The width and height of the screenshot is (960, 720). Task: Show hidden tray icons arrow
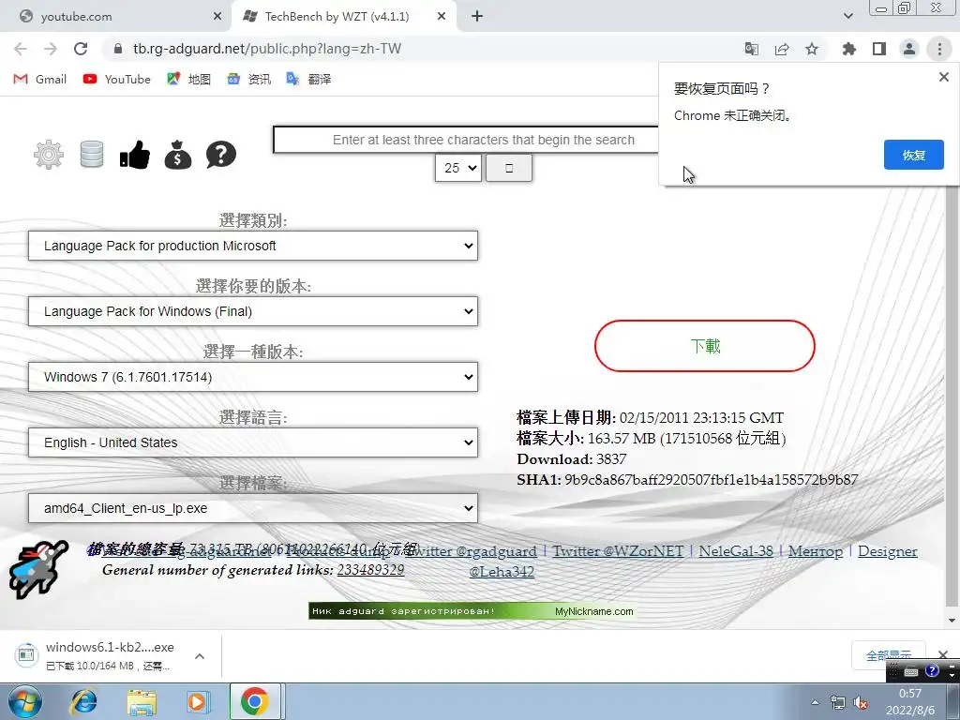point(815,703)
